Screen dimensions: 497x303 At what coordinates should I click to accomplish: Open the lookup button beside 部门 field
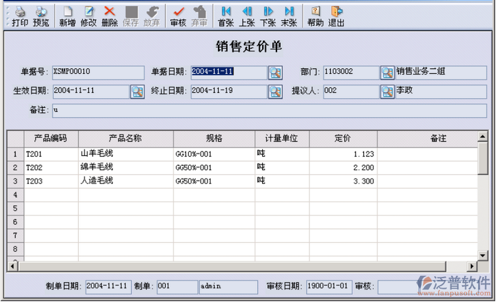[x=387, y=72]
